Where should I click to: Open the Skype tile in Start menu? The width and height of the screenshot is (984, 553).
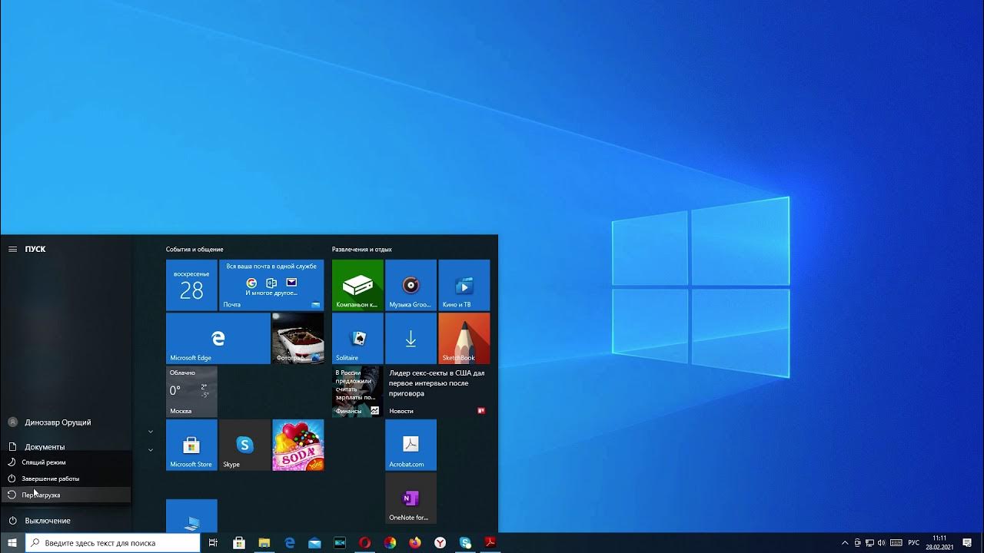pyautogui.click(x=244, y=445)
